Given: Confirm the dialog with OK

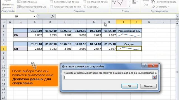Looking at the screenshot, I should [x=129, y=86].
